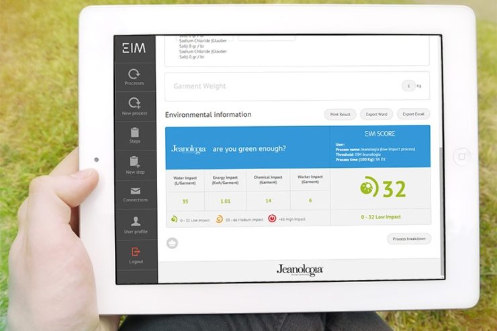This screenshot has height=331, width=497.
Task: Open the Process breakdown button
Action: [x=409, y=239]
